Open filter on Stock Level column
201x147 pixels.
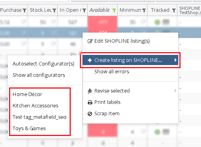click(54, 10)
